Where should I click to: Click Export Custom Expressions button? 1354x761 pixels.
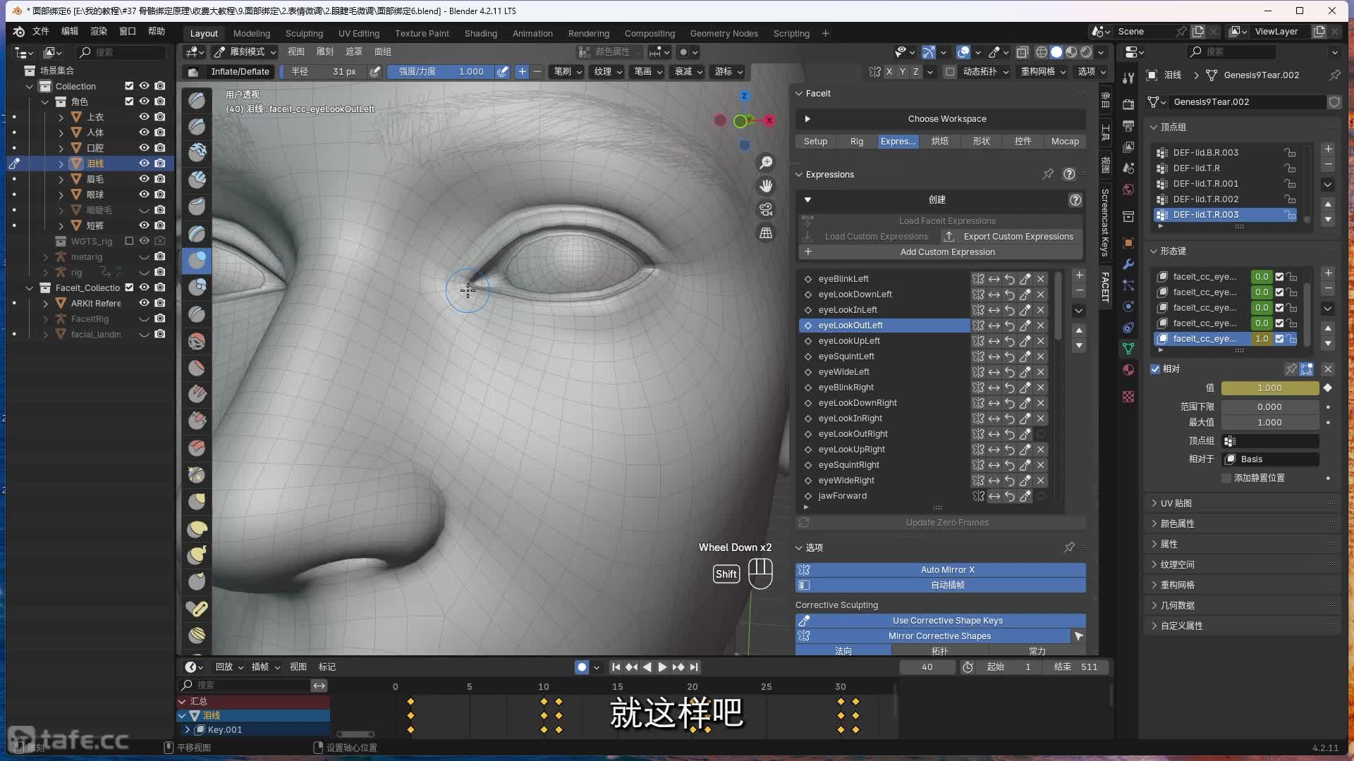(x=1012, y=237)
